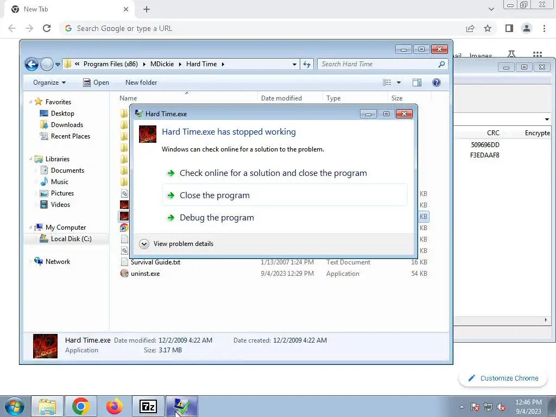Go back using Explorer's blue back arrow
Image resolution: width=556 pixels, height=417 pixels.
pyautogui.click(x=31, y=64)
